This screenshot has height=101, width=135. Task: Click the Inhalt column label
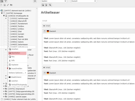coord(45,21)
